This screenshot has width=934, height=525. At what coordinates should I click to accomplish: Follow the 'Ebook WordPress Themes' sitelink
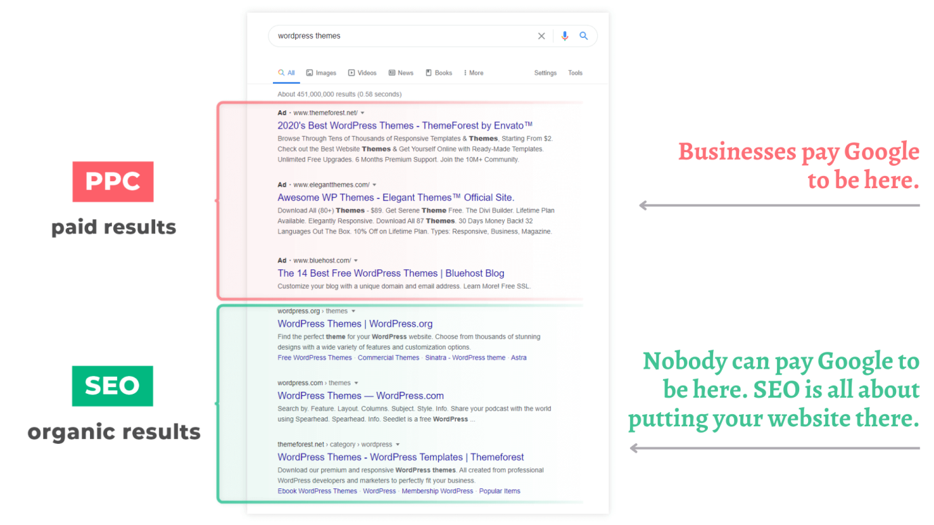point(318,491)
